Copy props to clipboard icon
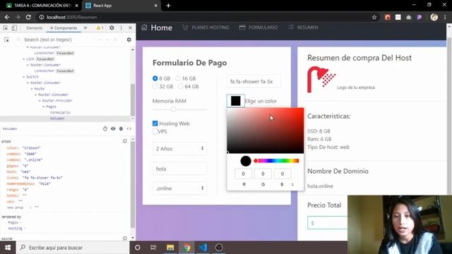Image resolution: width=452 pixels, height=254 pixels. pos(125,141)
